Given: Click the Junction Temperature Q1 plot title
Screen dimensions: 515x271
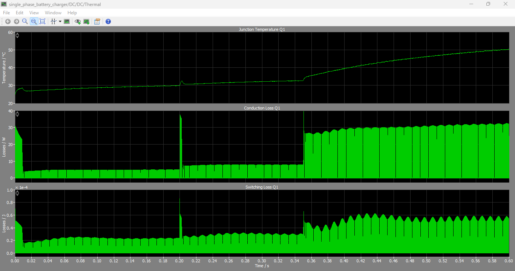Looking at the screenshot, I should [x=262, y=29].
